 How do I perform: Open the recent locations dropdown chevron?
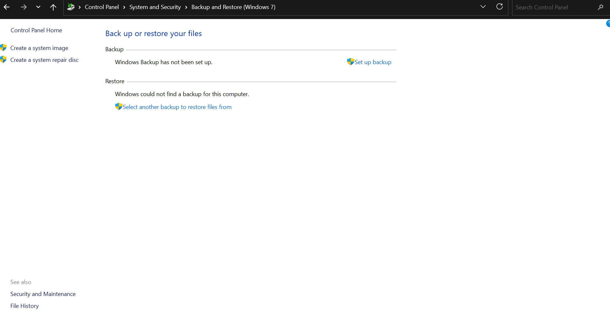38,7
